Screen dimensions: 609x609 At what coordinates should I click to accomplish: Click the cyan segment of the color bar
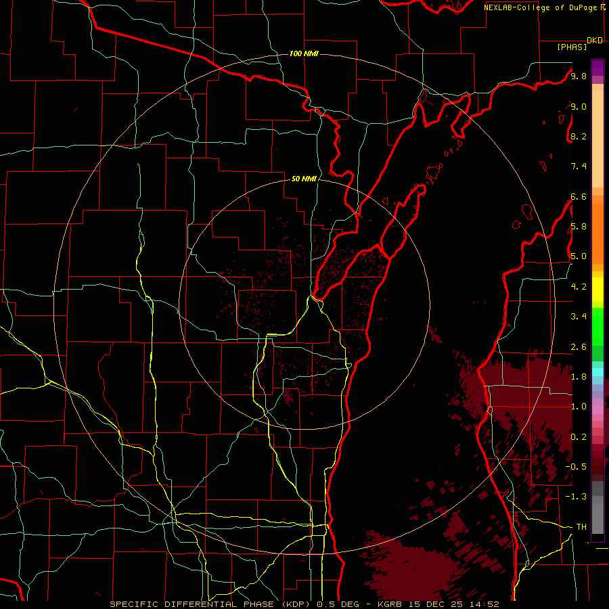pos(597,372)
